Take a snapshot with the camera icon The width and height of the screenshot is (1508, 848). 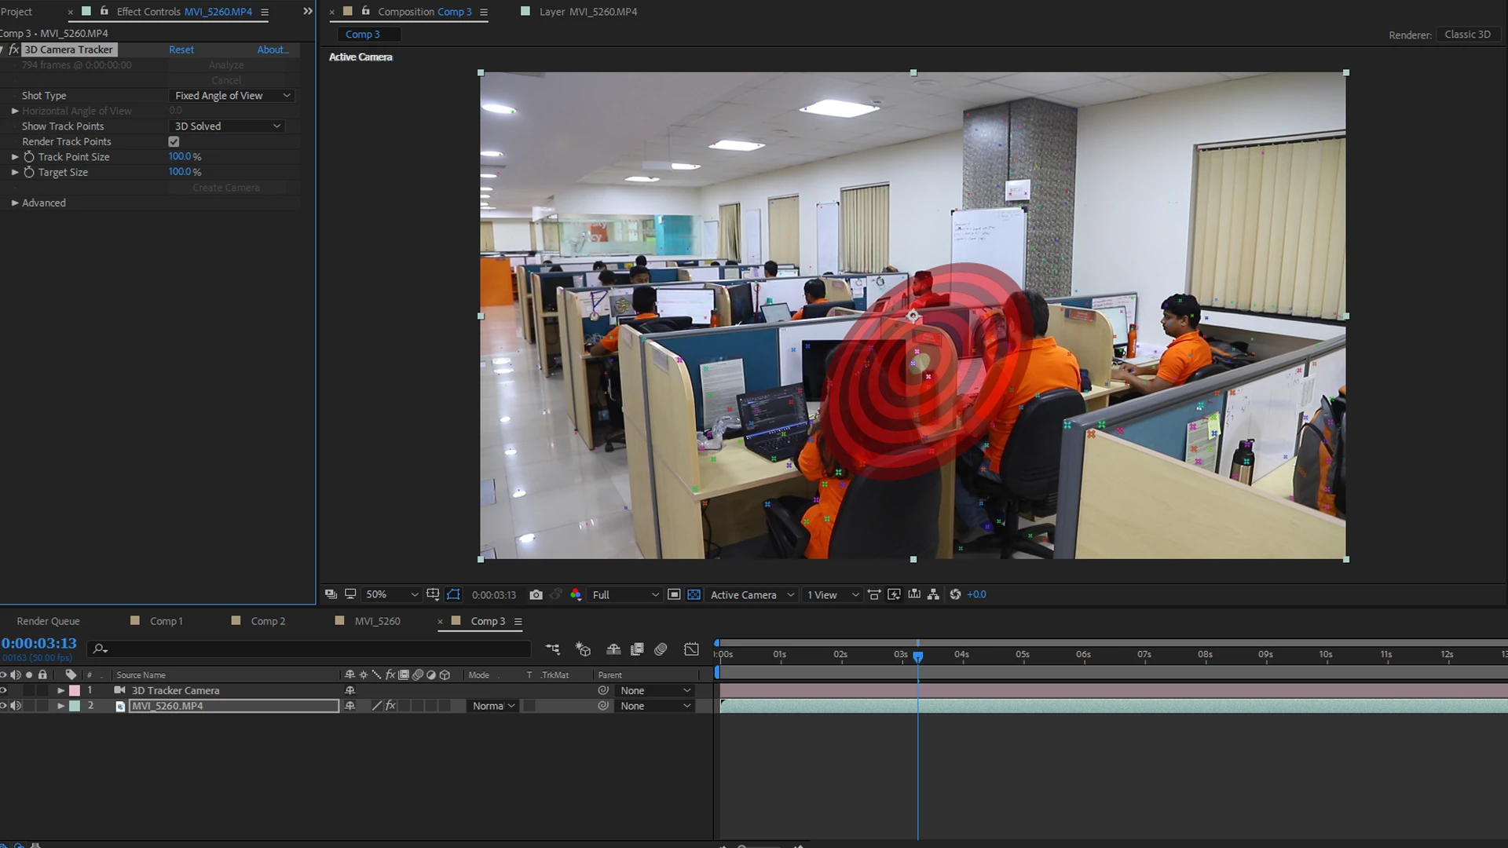536,595
